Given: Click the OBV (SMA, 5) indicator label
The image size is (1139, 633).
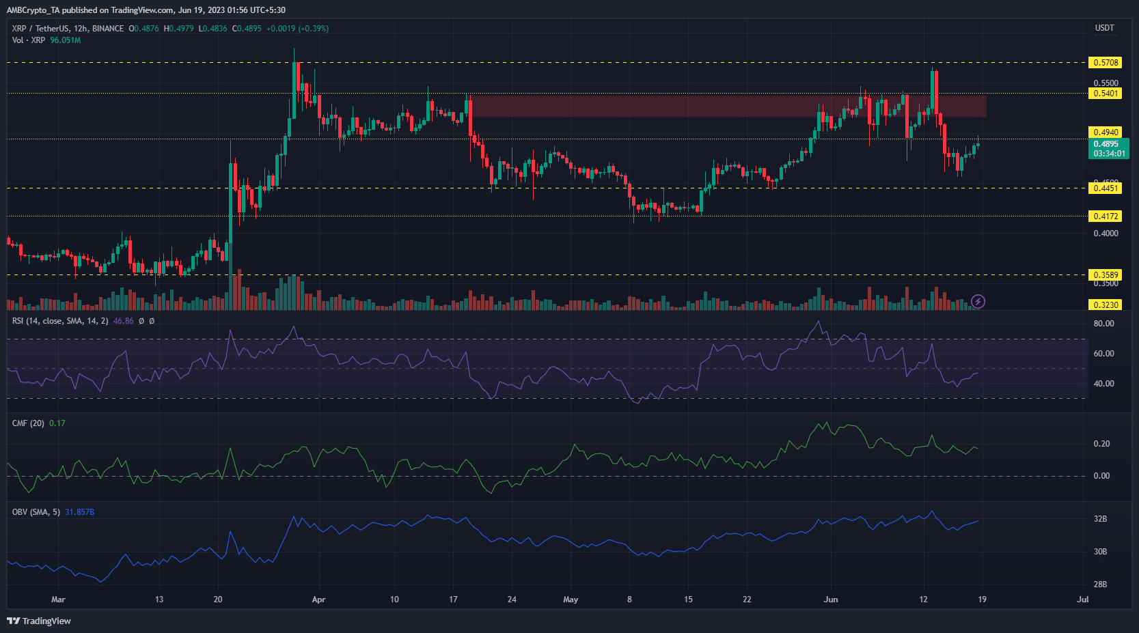Looking at the screenshot, I should 36,512.
